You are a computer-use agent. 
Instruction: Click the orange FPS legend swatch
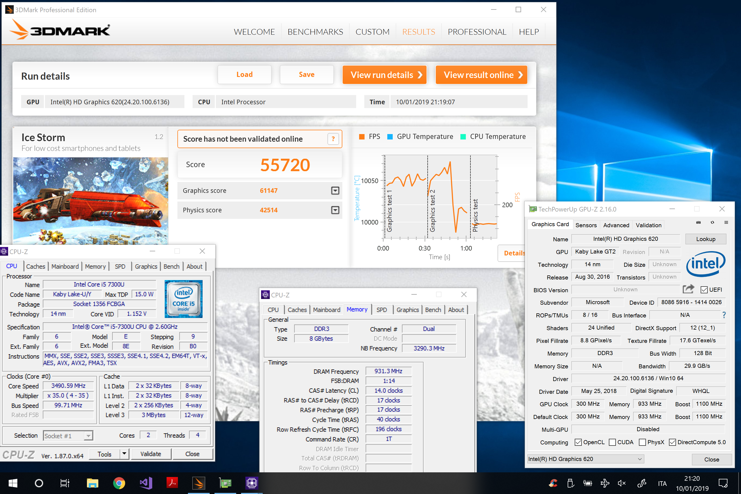[362, 136]
